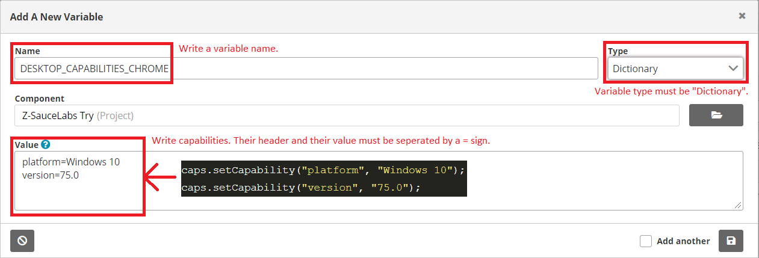This screenshot has width=759, height=258.
Task: Open the component folder browser button
Action: [x=716, y=115]
